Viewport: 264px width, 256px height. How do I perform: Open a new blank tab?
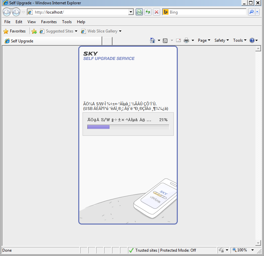[107, 41]
